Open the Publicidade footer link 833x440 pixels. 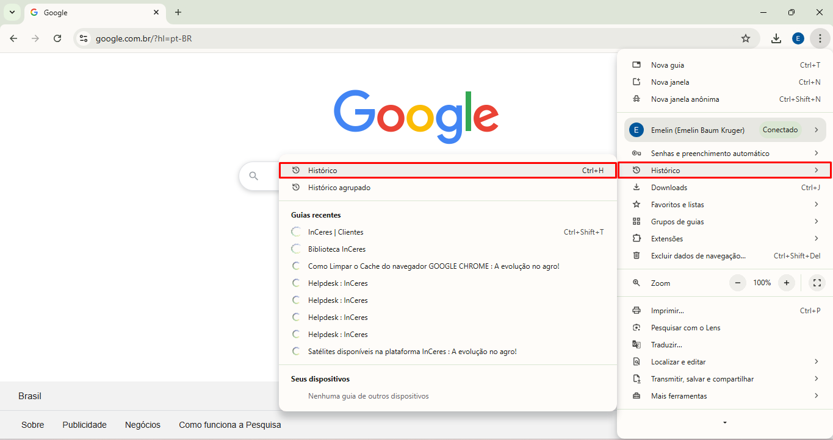(x=85, y=425)
